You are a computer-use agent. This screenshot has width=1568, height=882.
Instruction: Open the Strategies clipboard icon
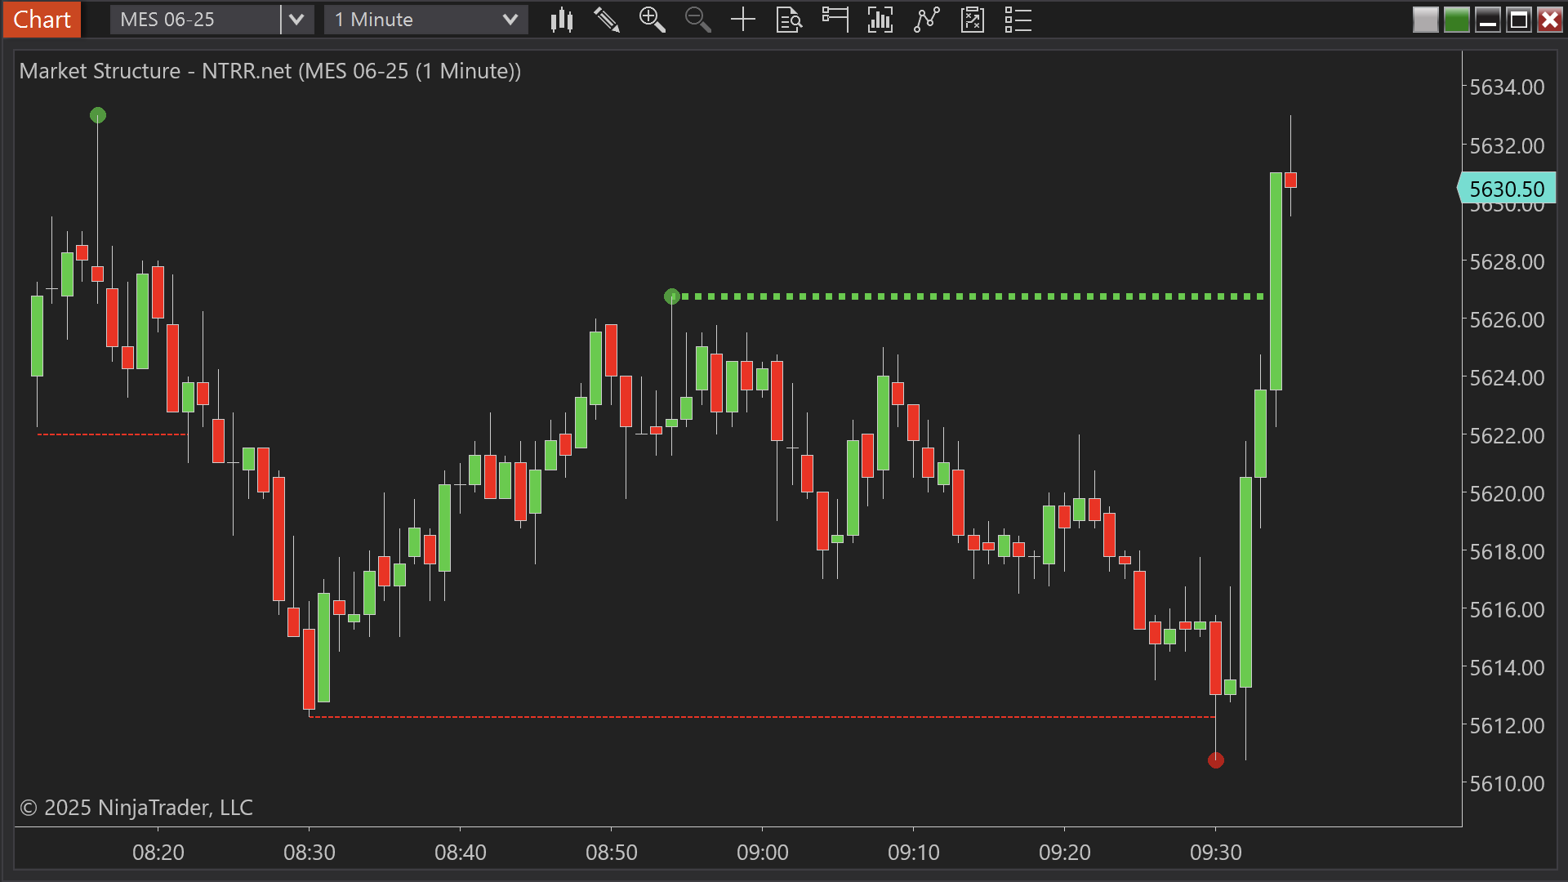pyautogui.click(x=972, y=20)
